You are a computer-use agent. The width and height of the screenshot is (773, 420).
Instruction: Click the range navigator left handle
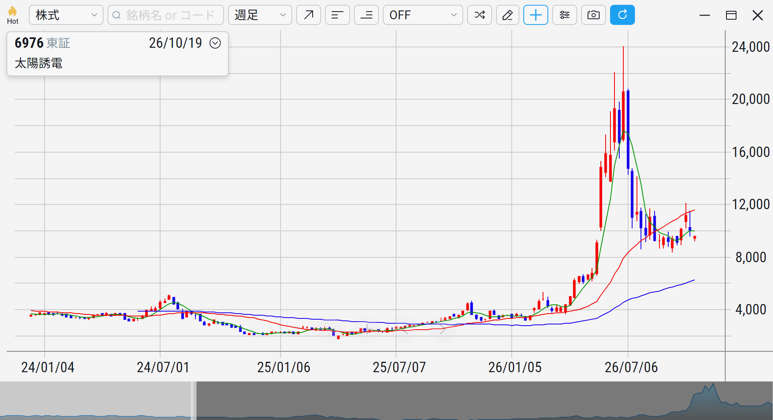(193, 401)
